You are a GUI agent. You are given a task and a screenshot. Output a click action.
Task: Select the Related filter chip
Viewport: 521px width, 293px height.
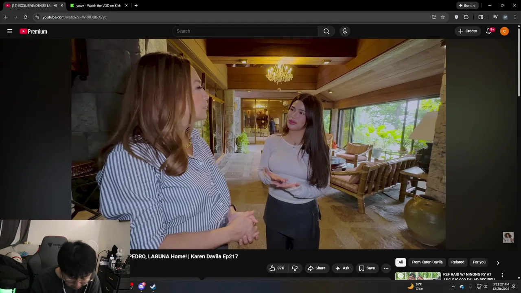coord(458,262)
